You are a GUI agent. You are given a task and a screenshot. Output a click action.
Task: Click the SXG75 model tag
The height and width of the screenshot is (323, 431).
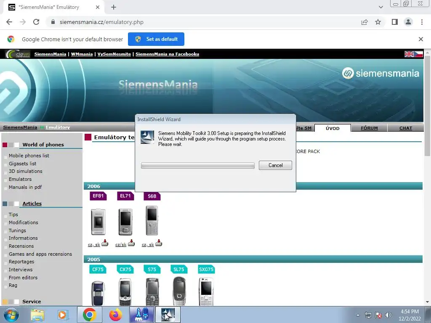206,270
